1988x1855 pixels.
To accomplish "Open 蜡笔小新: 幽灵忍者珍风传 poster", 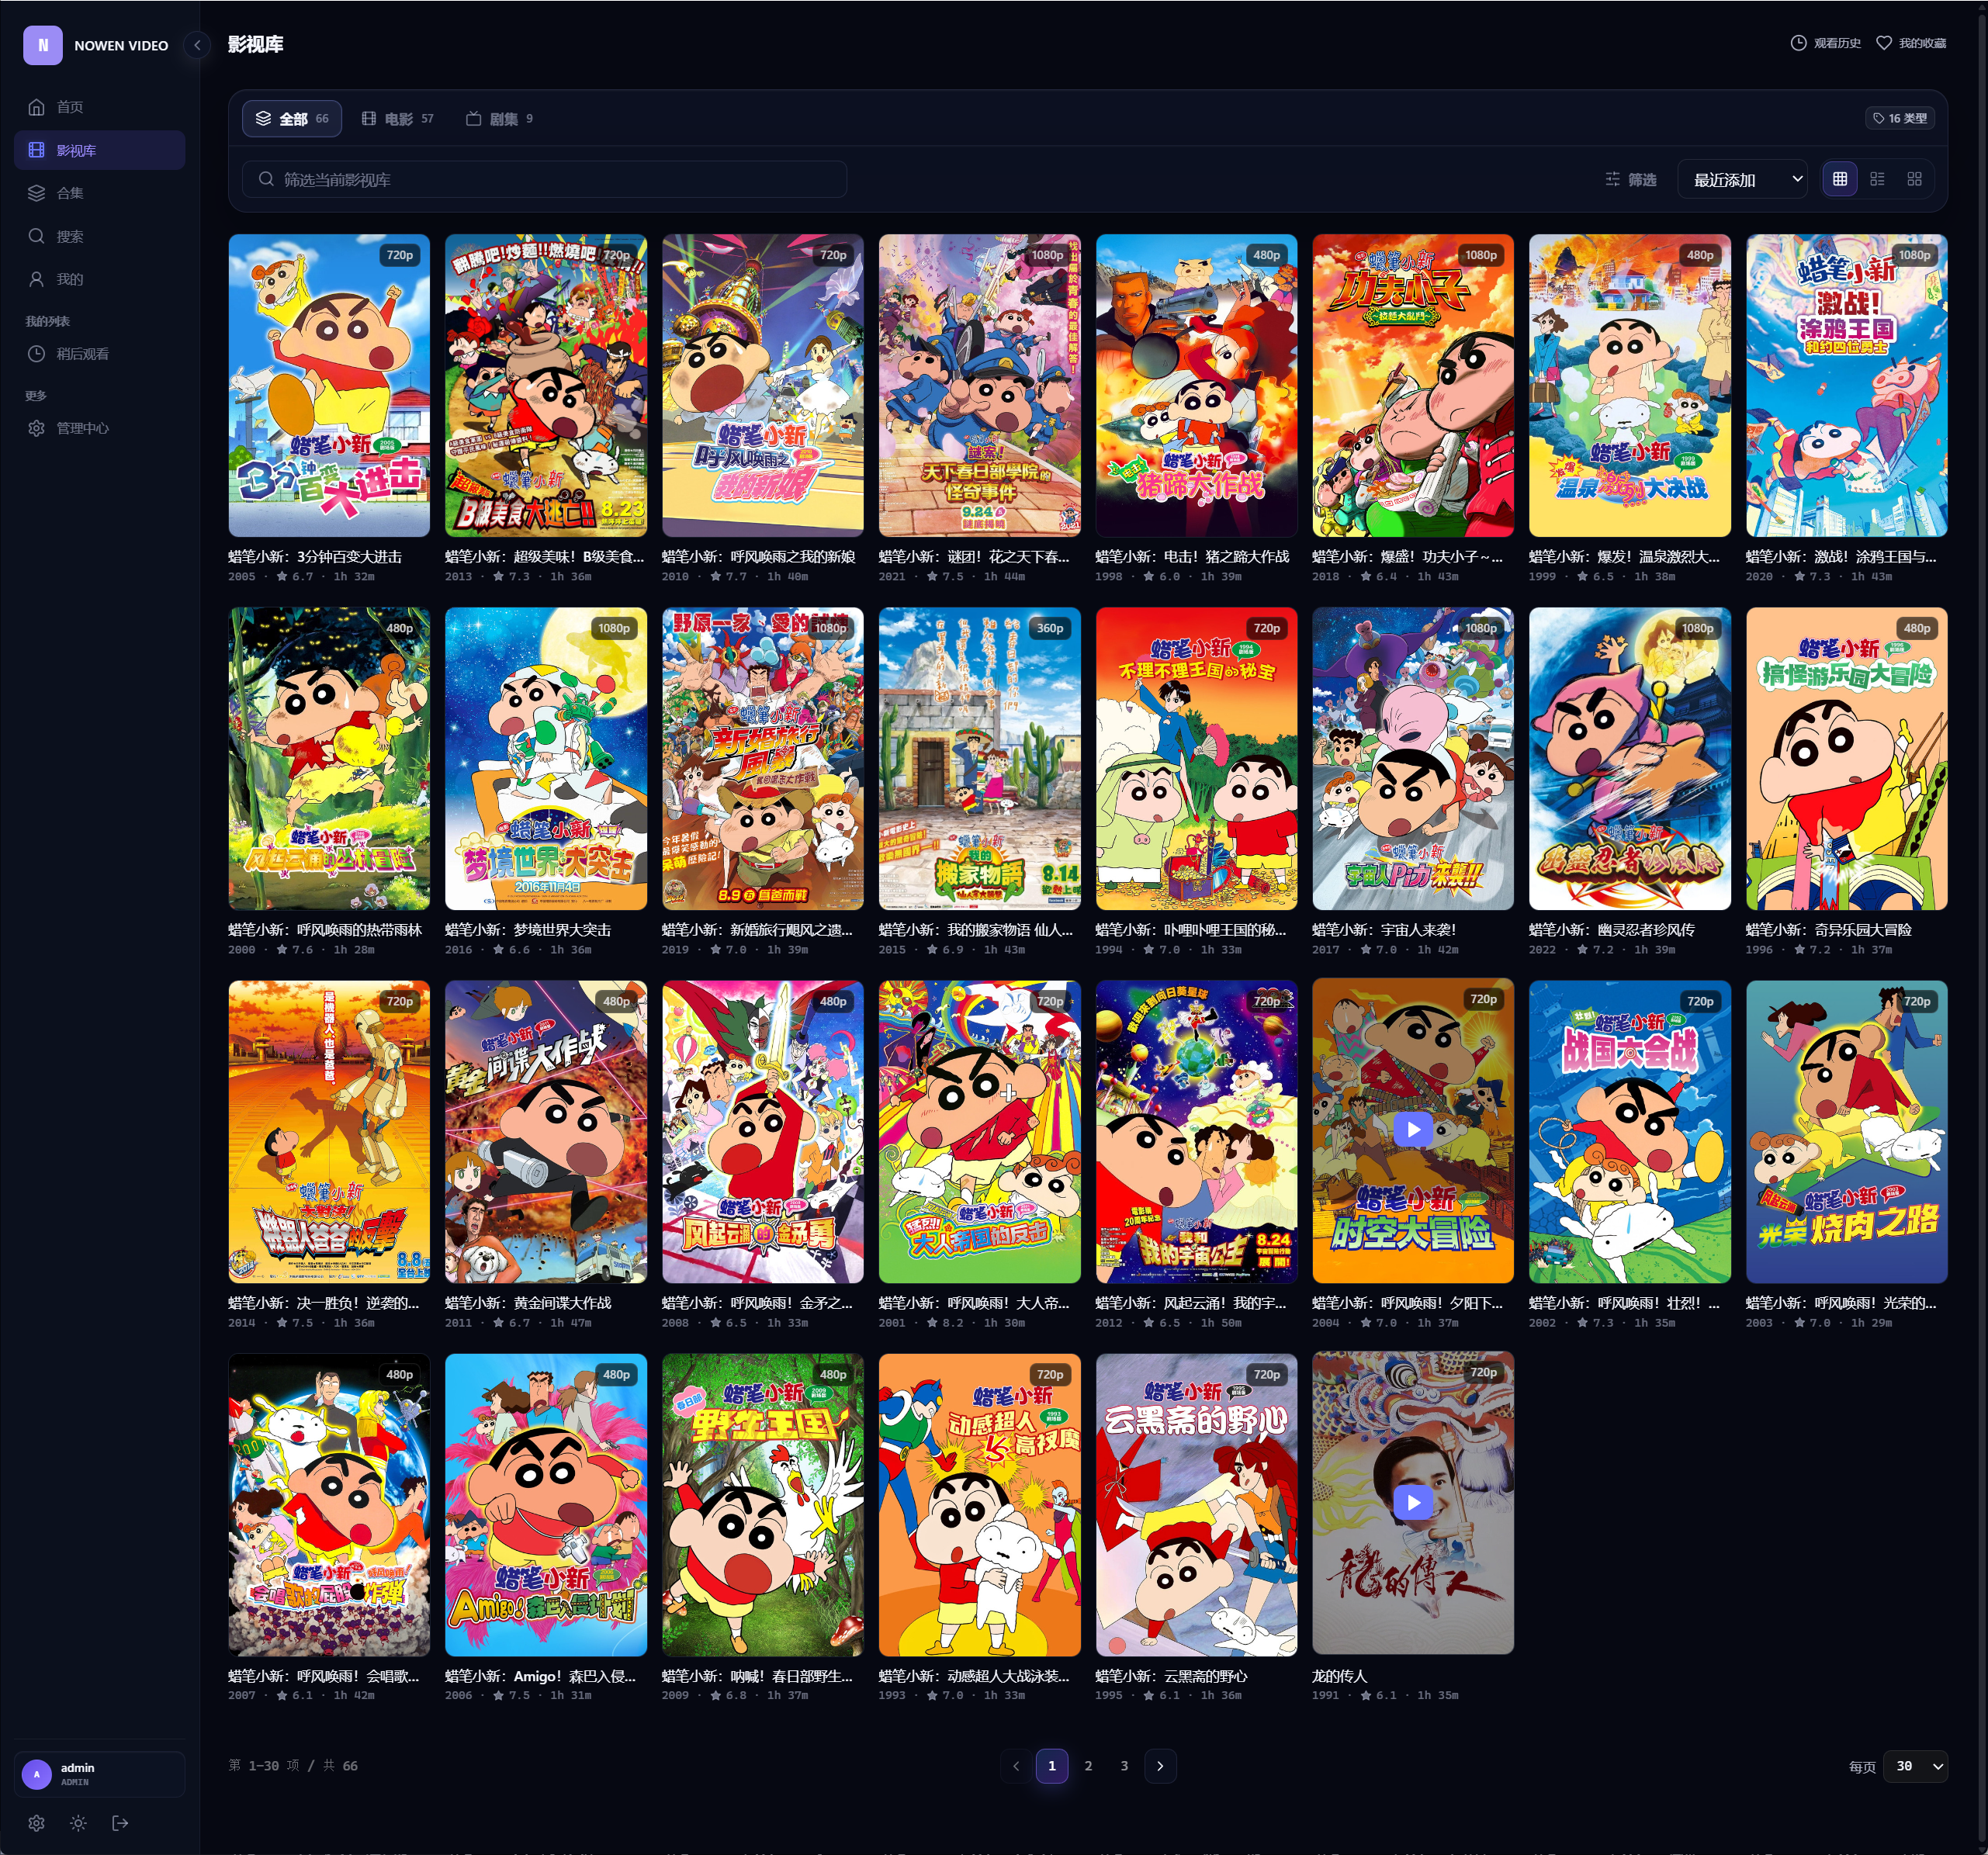I will [1630, 759].
